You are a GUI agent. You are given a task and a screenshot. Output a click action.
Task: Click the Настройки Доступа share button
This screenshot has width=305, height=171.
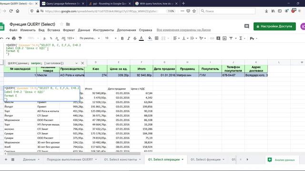[274, 27]
